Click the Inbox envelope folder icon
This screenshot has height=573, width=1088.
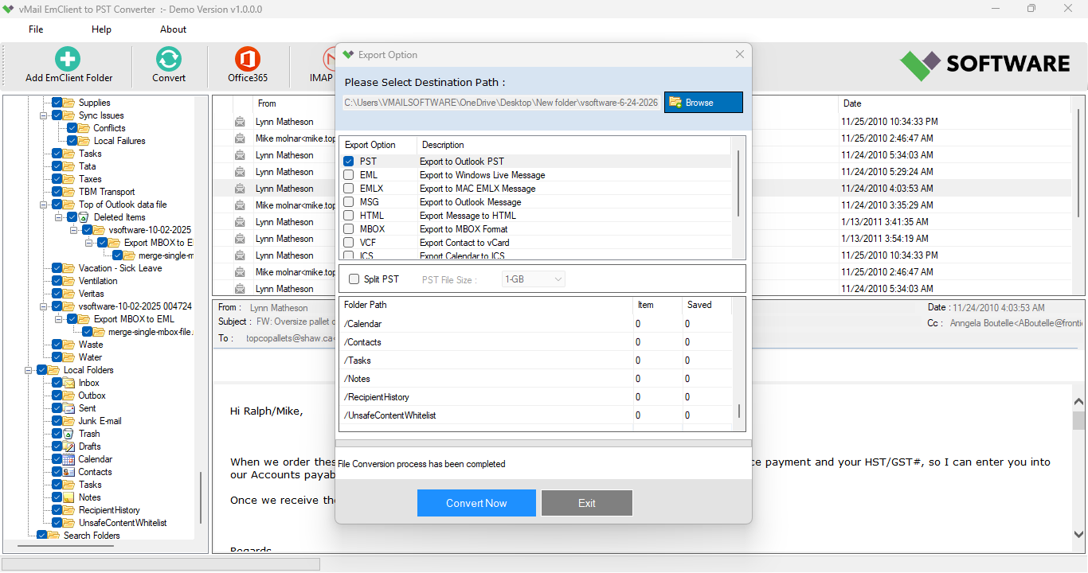[69, 383]
